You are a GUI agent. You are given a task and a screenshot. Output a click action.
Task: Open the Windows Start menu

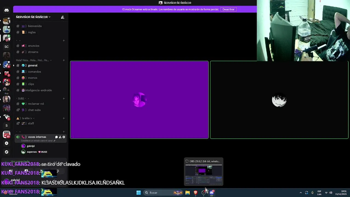(x=139, y=193)
